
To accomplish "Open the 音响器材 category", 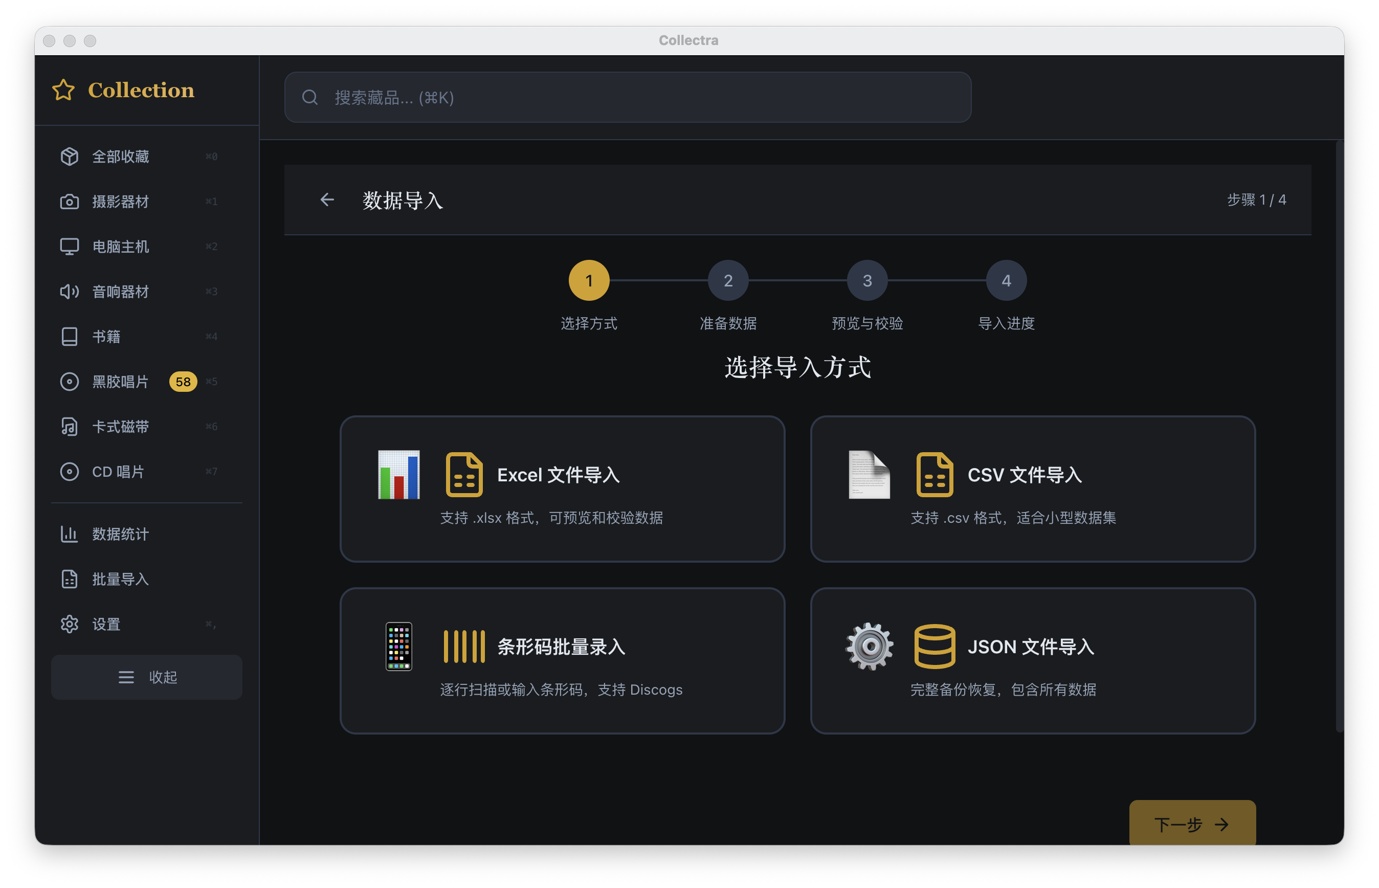I will [x=146, y=291].
